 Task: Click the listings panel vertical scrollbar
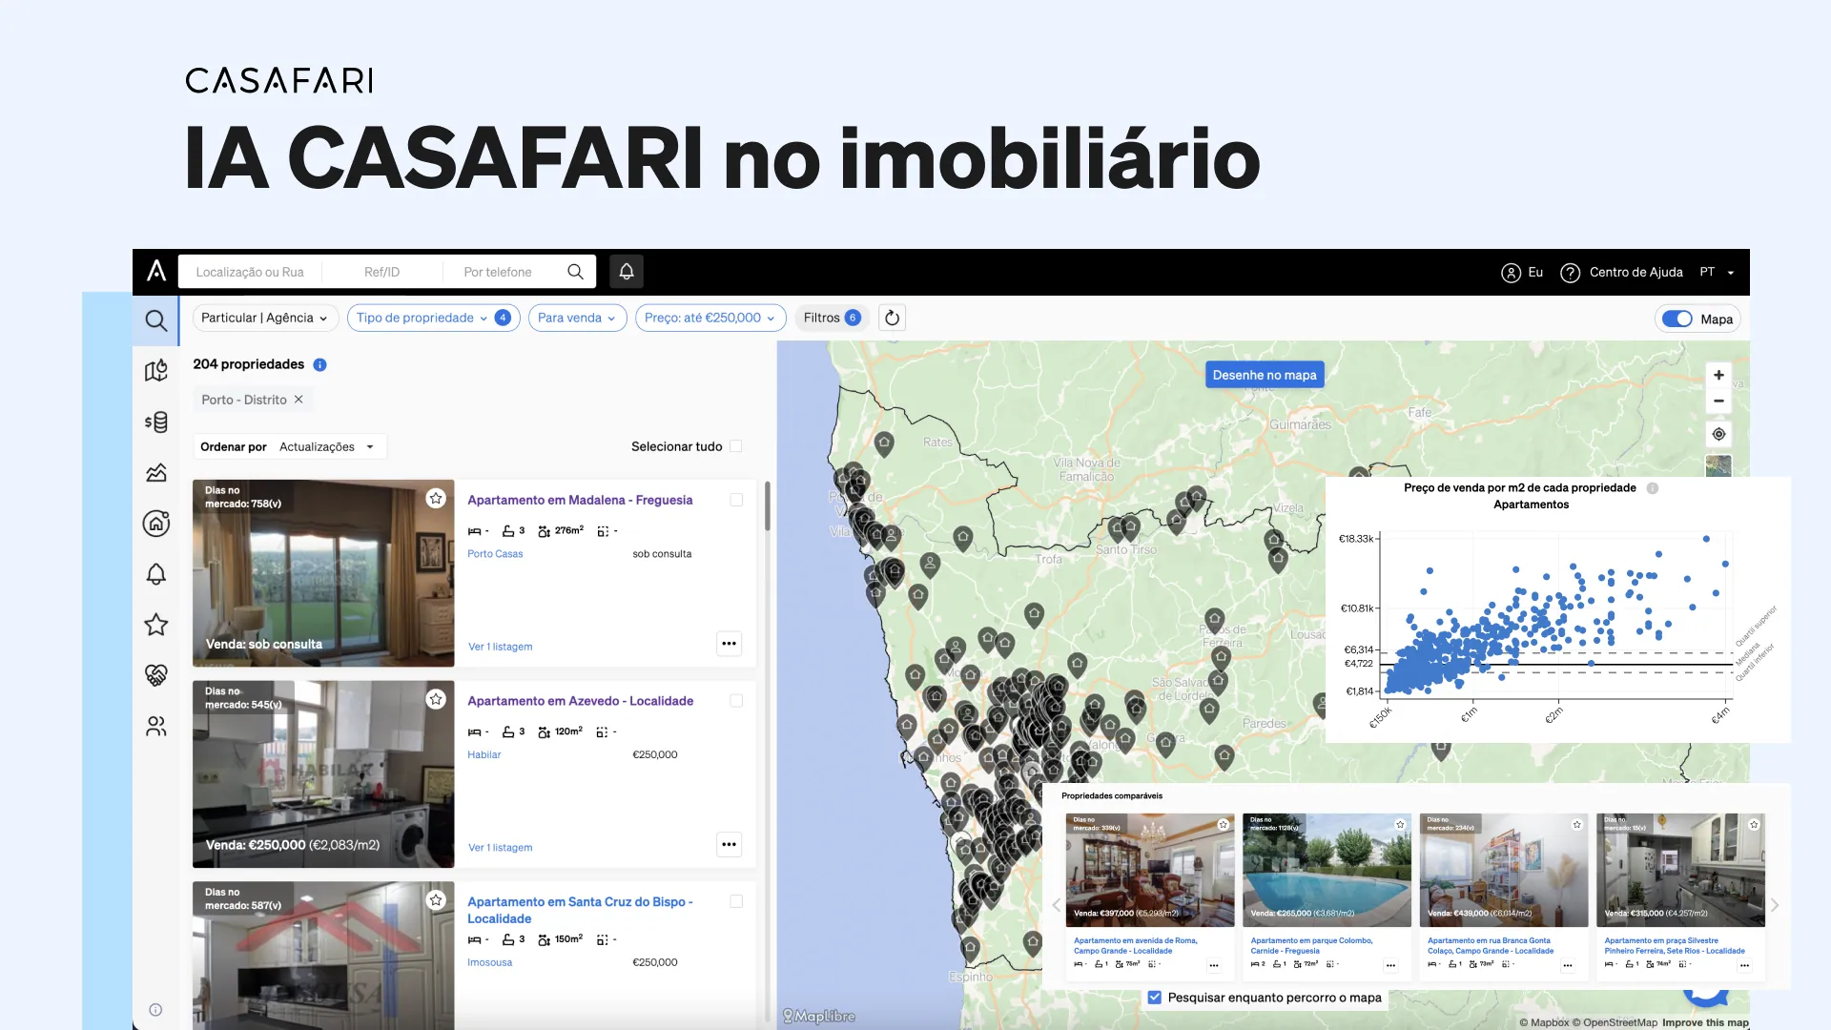[x=768, y=505]
